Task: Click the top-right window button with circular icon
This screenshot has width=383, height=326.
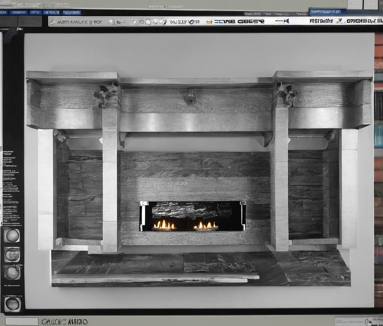Action: 371,4
